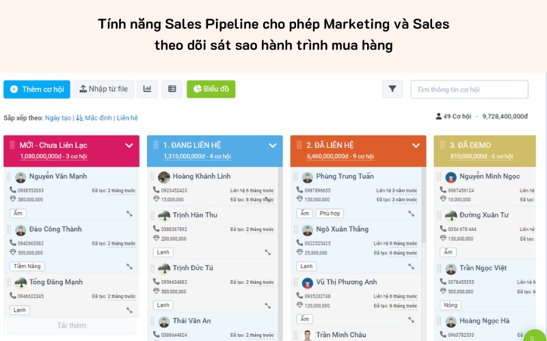
Task: Click Hoàng Khánh Linh's avatar photo
Action: (164, 177)
